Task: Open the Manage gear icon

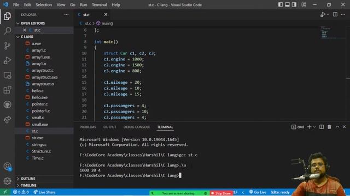Action: coord(7,181)
